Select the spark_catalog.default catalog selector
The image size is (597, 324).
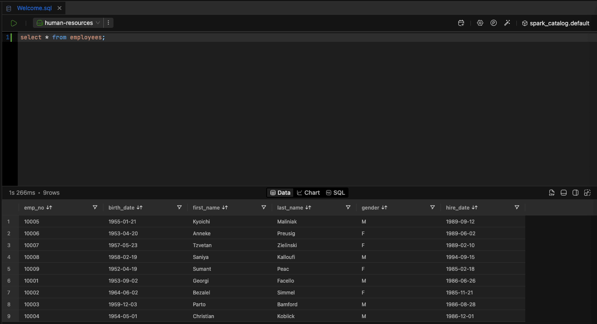point(556,23)
